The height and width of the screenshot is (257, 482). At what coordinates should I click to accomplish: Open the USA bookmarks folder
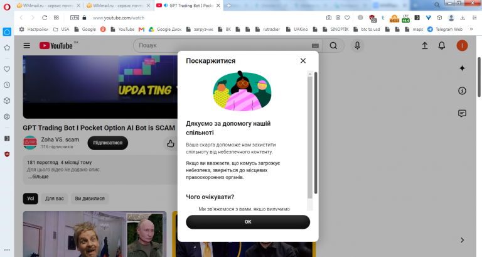click(x=61, y=30)
